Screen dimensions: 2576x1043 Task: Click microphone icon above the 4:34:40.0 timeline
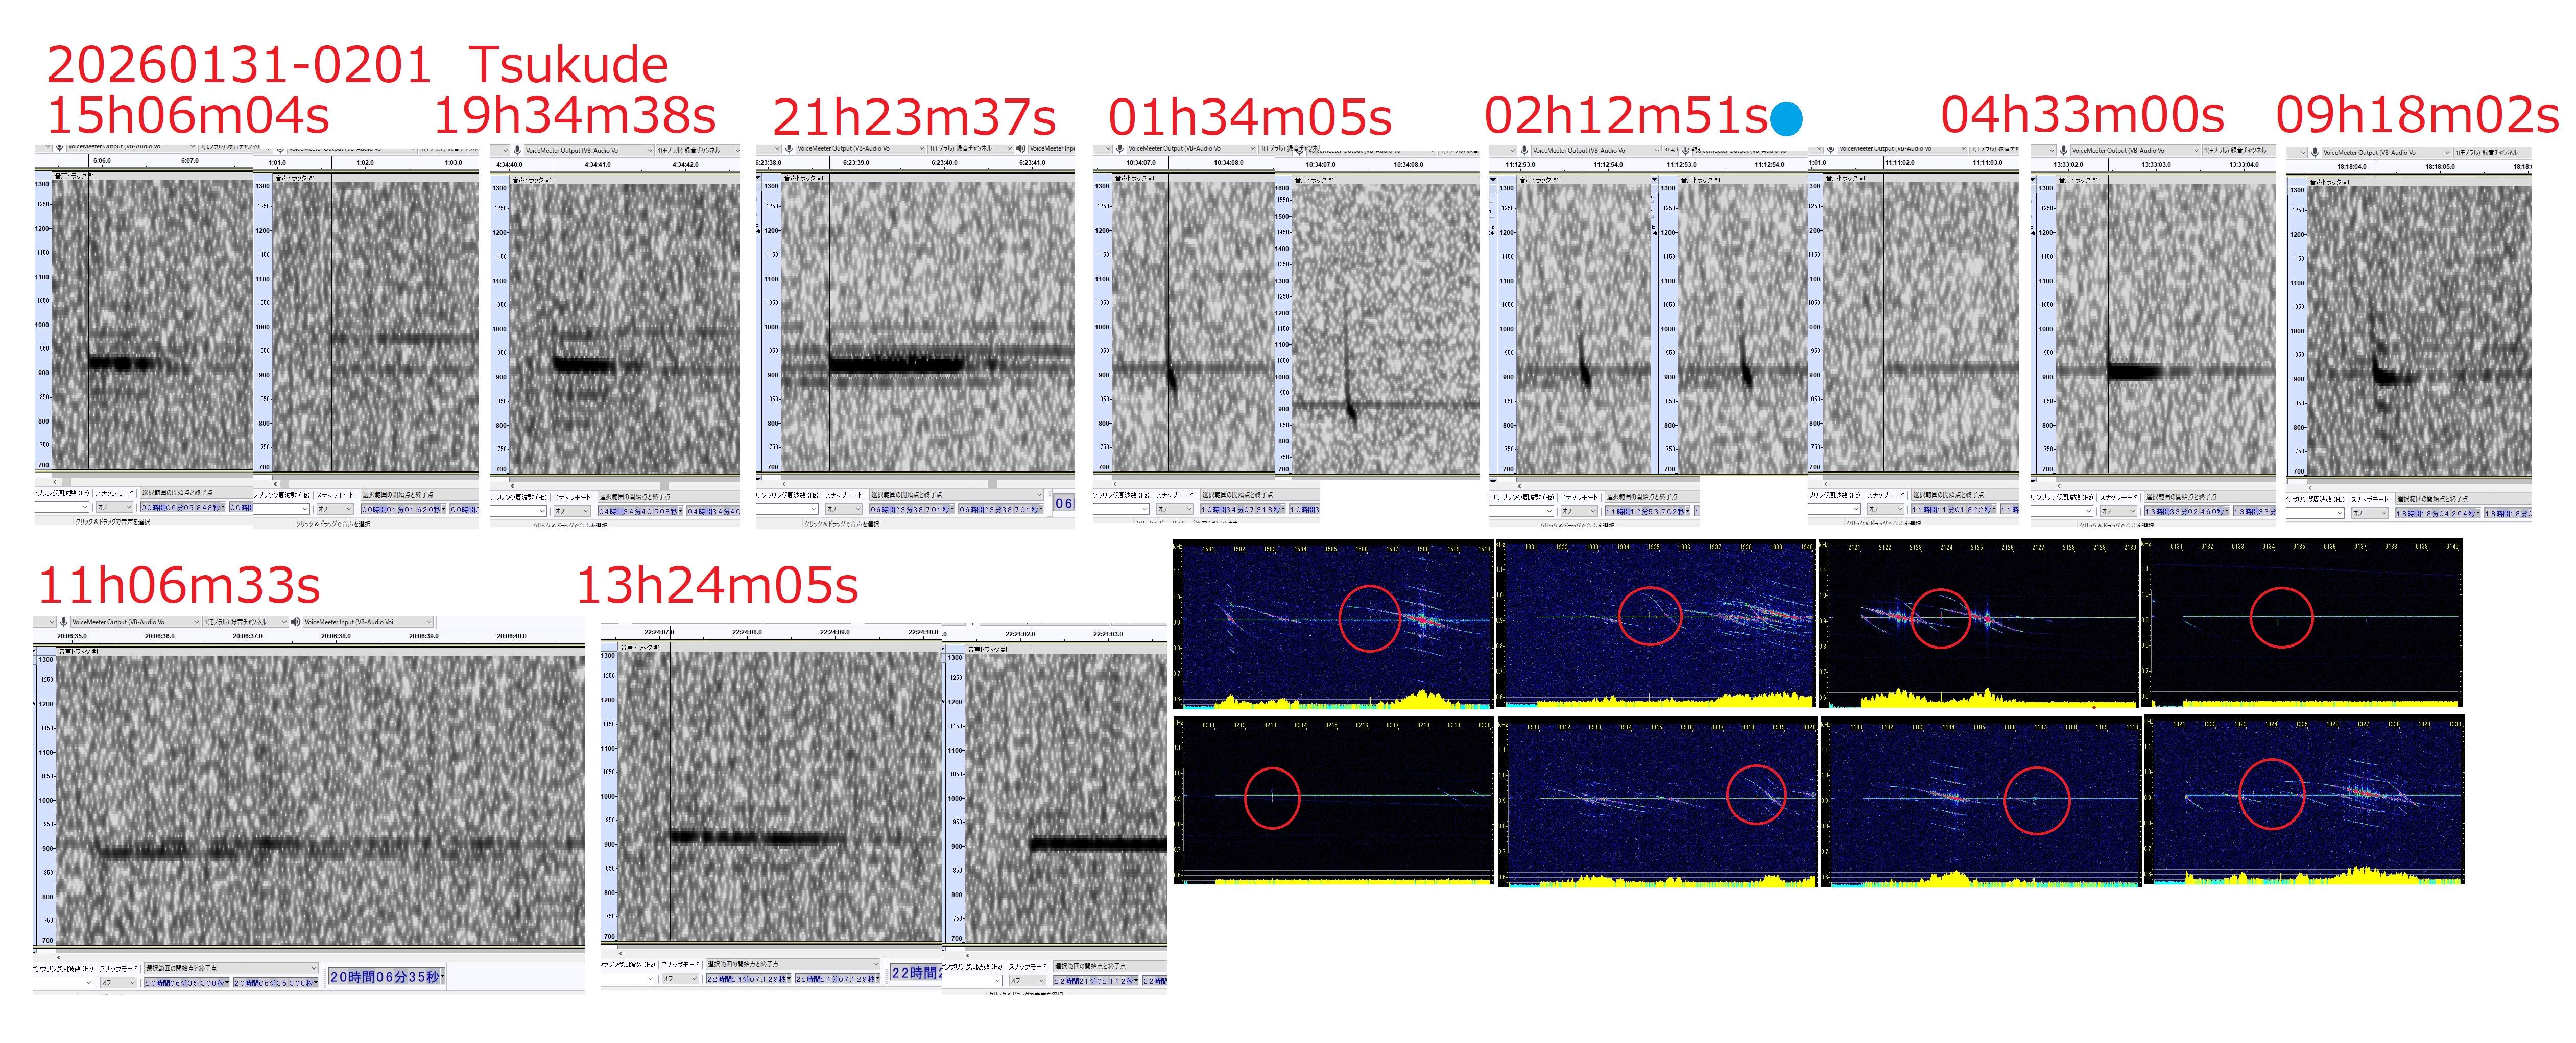click(518, 150)
